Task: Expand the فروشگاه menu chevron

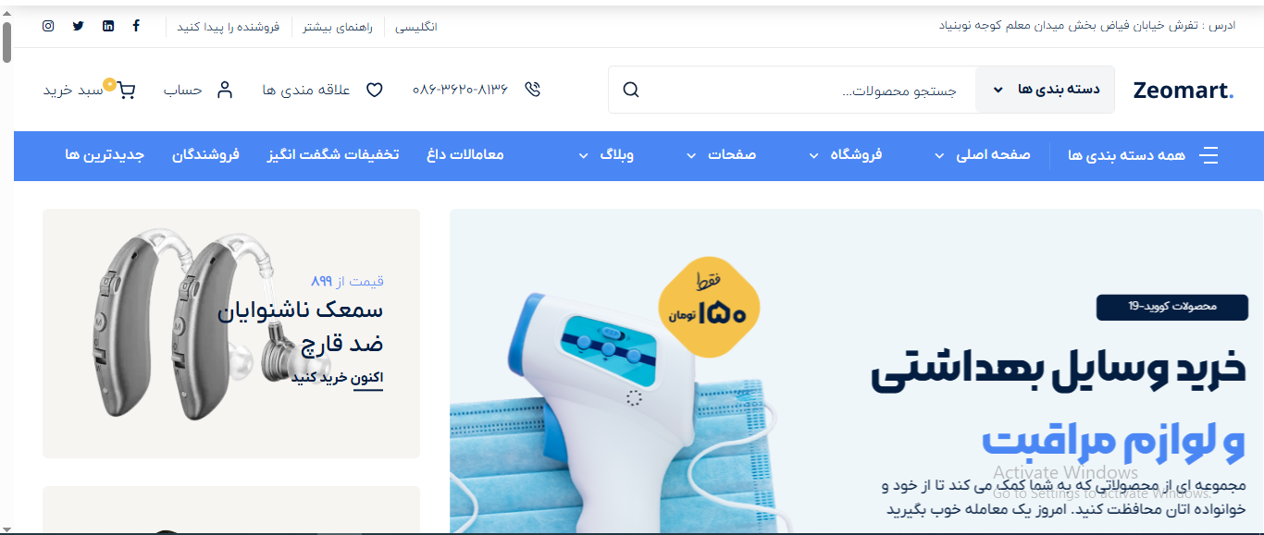Action: click(814, 156)
